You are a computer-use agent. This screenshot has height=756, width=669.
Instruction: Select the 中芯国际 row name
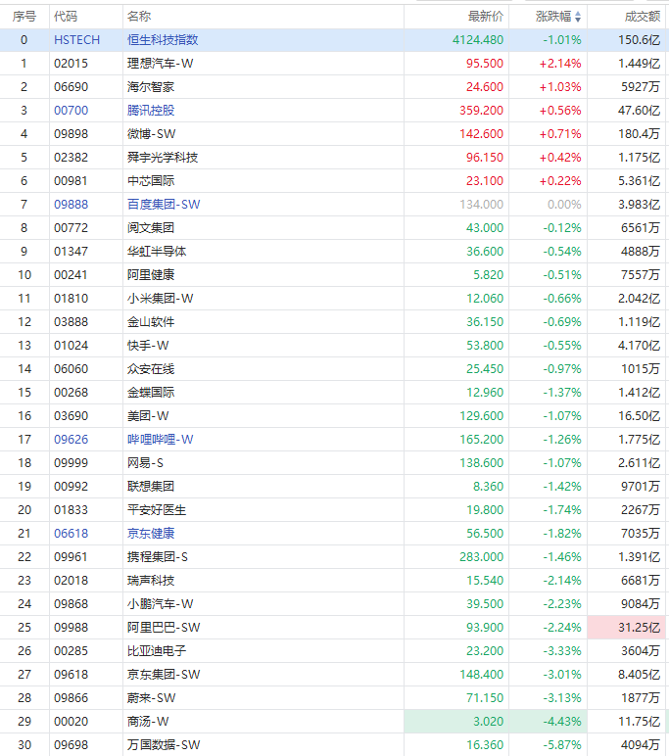coord(151,181)
